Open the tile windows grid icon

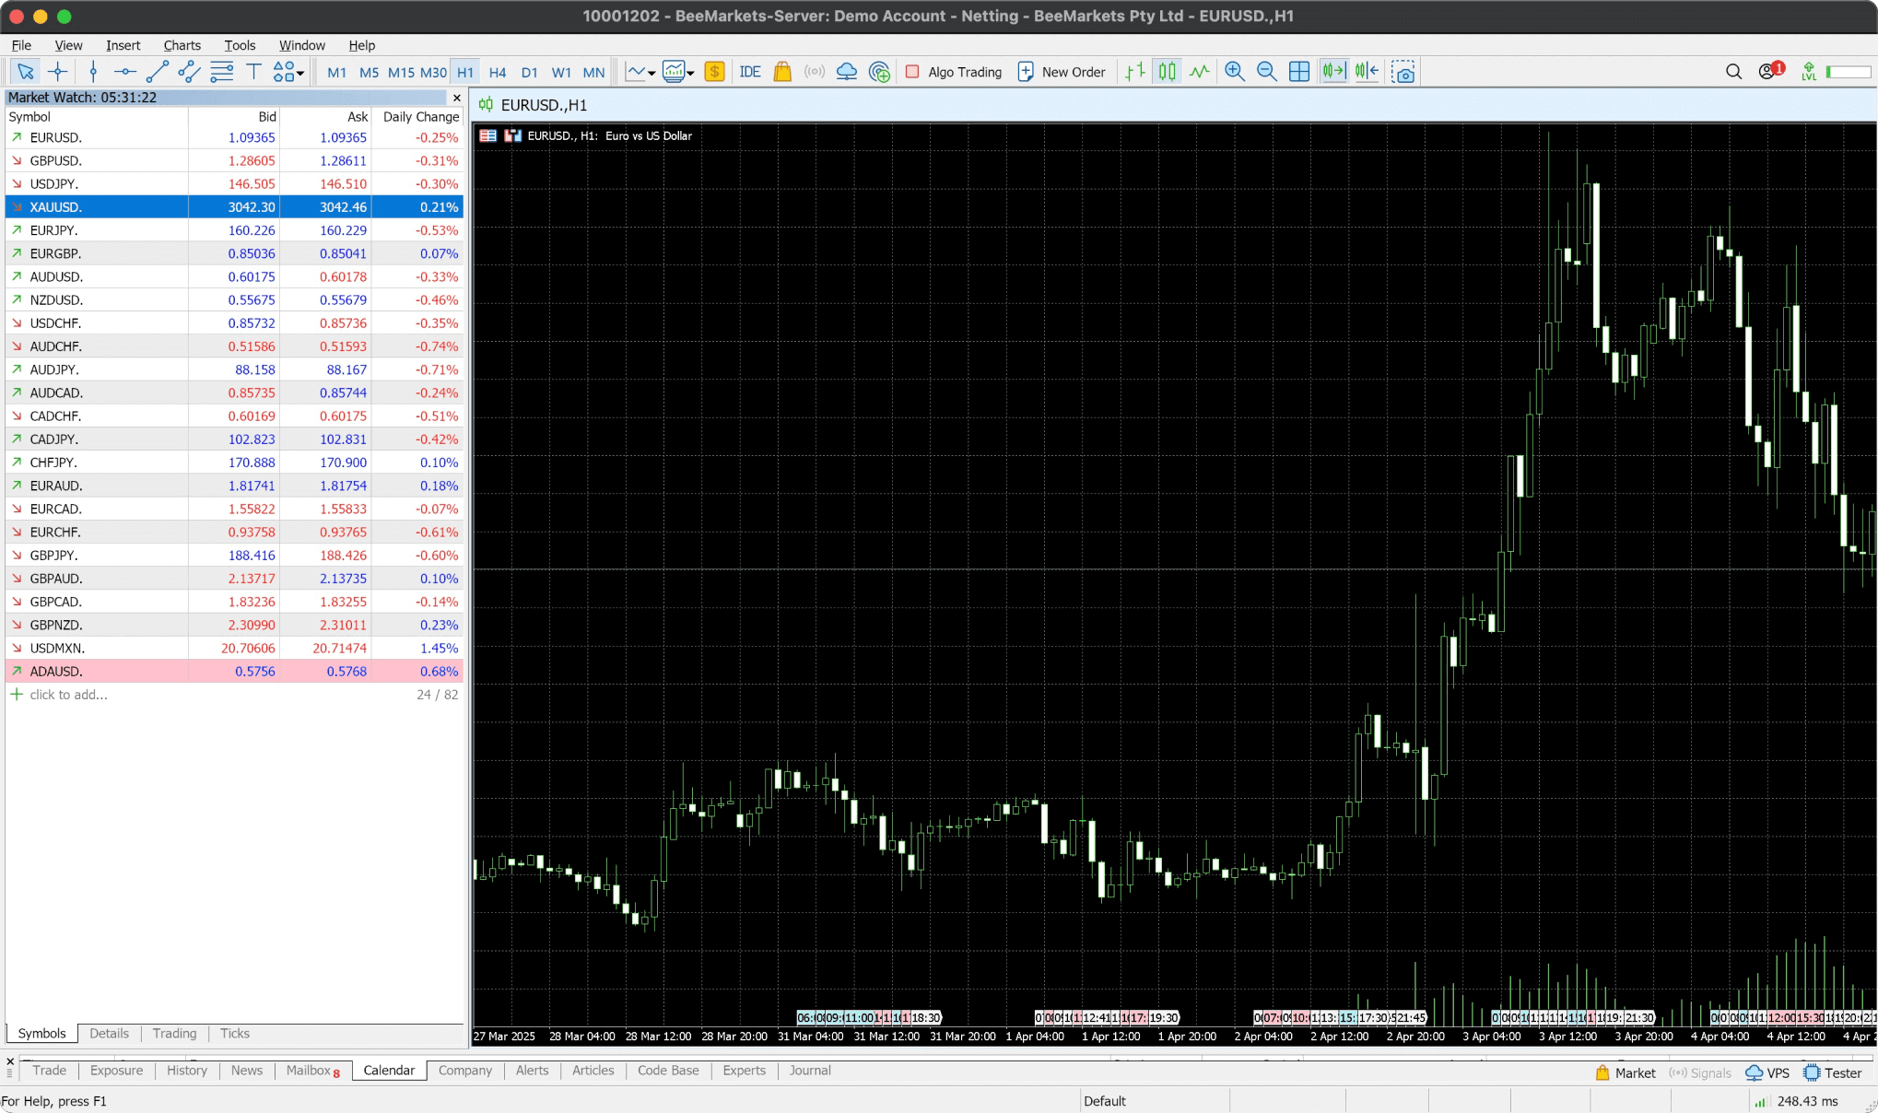pyautogui.click(x=1298, y=72)
